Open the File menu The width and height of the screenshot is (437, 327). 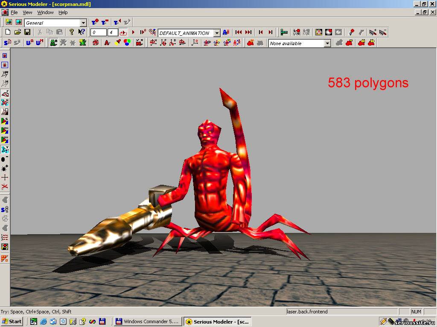[14, 12]
